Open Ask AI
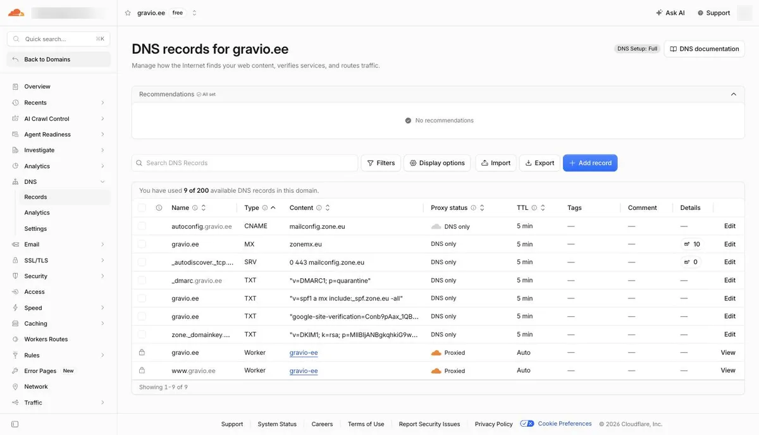Viewport: 759px width, 435px height. (670, 13)
